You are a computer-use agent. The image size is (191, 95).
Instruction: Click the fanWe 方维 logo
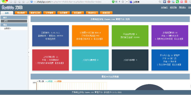pyautogui.click(x=12, y=8)
